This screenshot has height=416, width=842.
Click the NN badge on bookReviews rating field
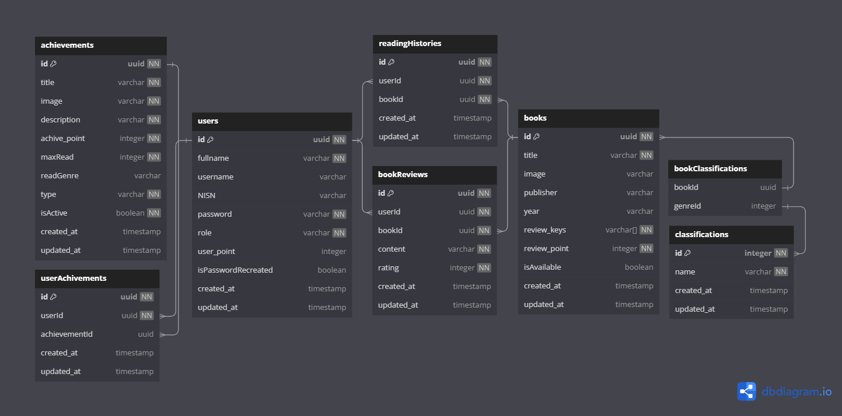pyautogui.click(x=483, y=267)
